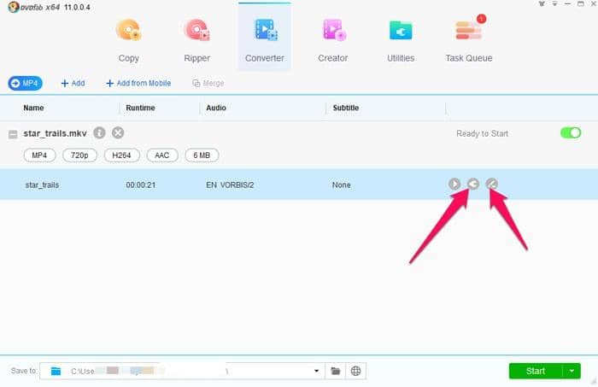
Task: Open the Task Queue
Action: [x=469, y=41]
